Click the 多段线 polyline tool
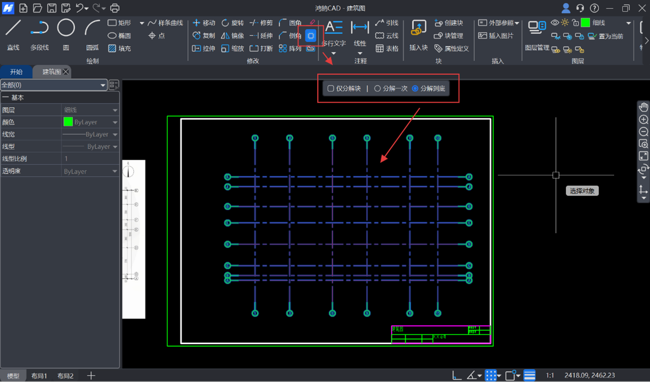 point(39,34)
